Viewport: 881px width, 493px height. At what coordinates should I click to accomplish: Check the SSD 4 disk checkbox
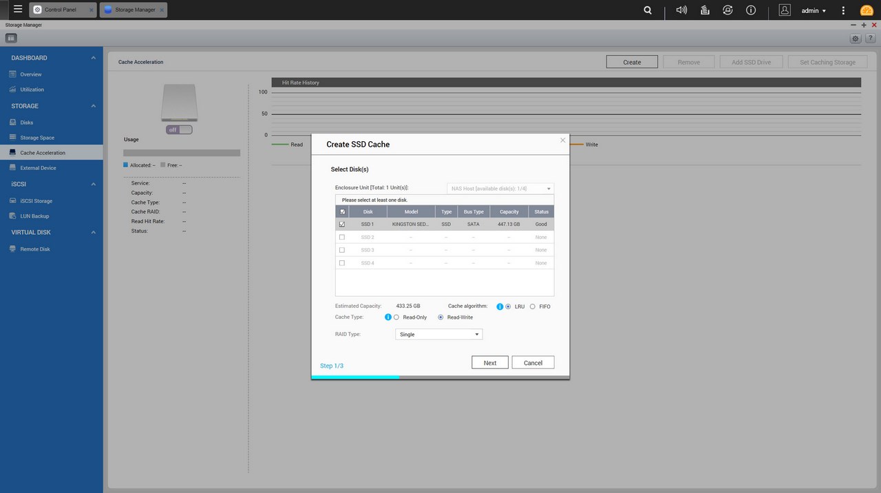click(x=342, y=263)
